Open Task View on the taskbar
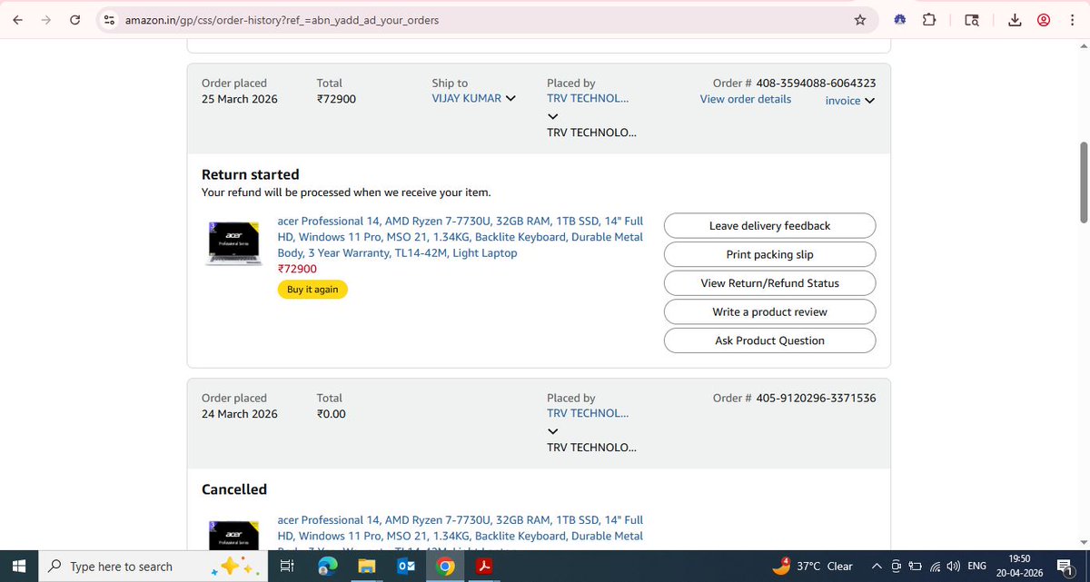 [x=286, y=566]
